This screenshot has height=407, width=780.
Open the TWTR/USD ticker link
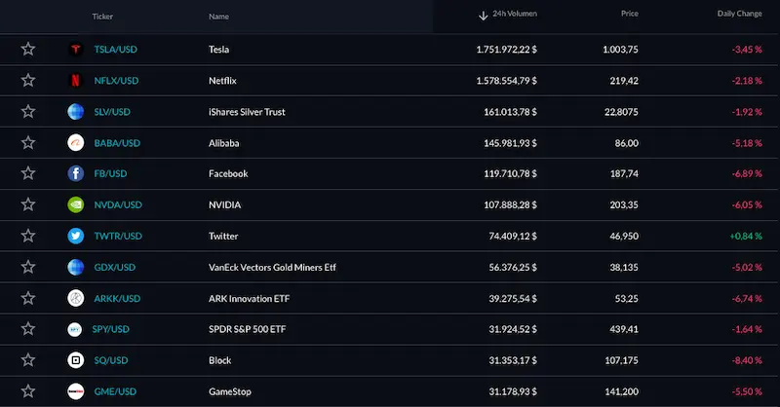118,237
